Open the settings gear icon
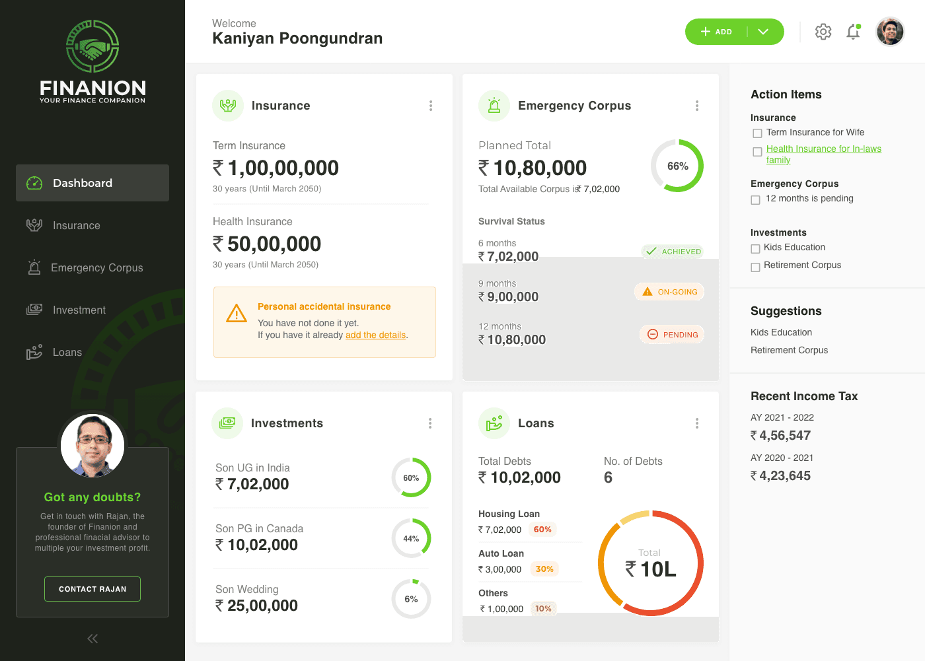This screenshot has width=925, height=661. [823, 32]
